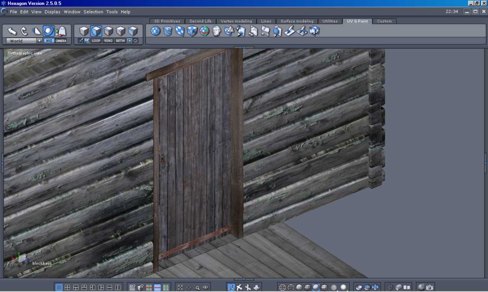Choose the ghost-shaped tool icon
488x292 pixels.
click(61, 31)
